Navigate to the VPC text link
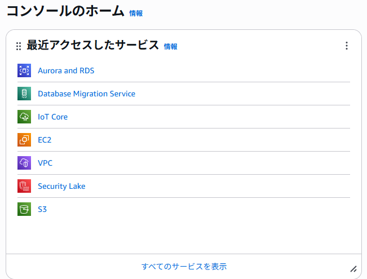367x279 pixels. 45,163
